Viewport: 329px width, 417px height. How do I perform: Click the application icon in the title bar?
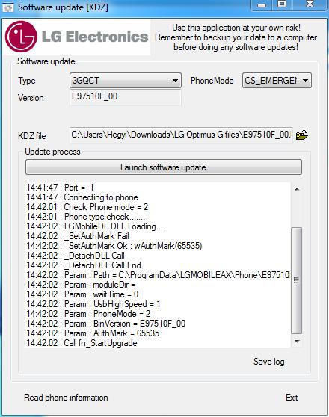click(x=7, y=7)
